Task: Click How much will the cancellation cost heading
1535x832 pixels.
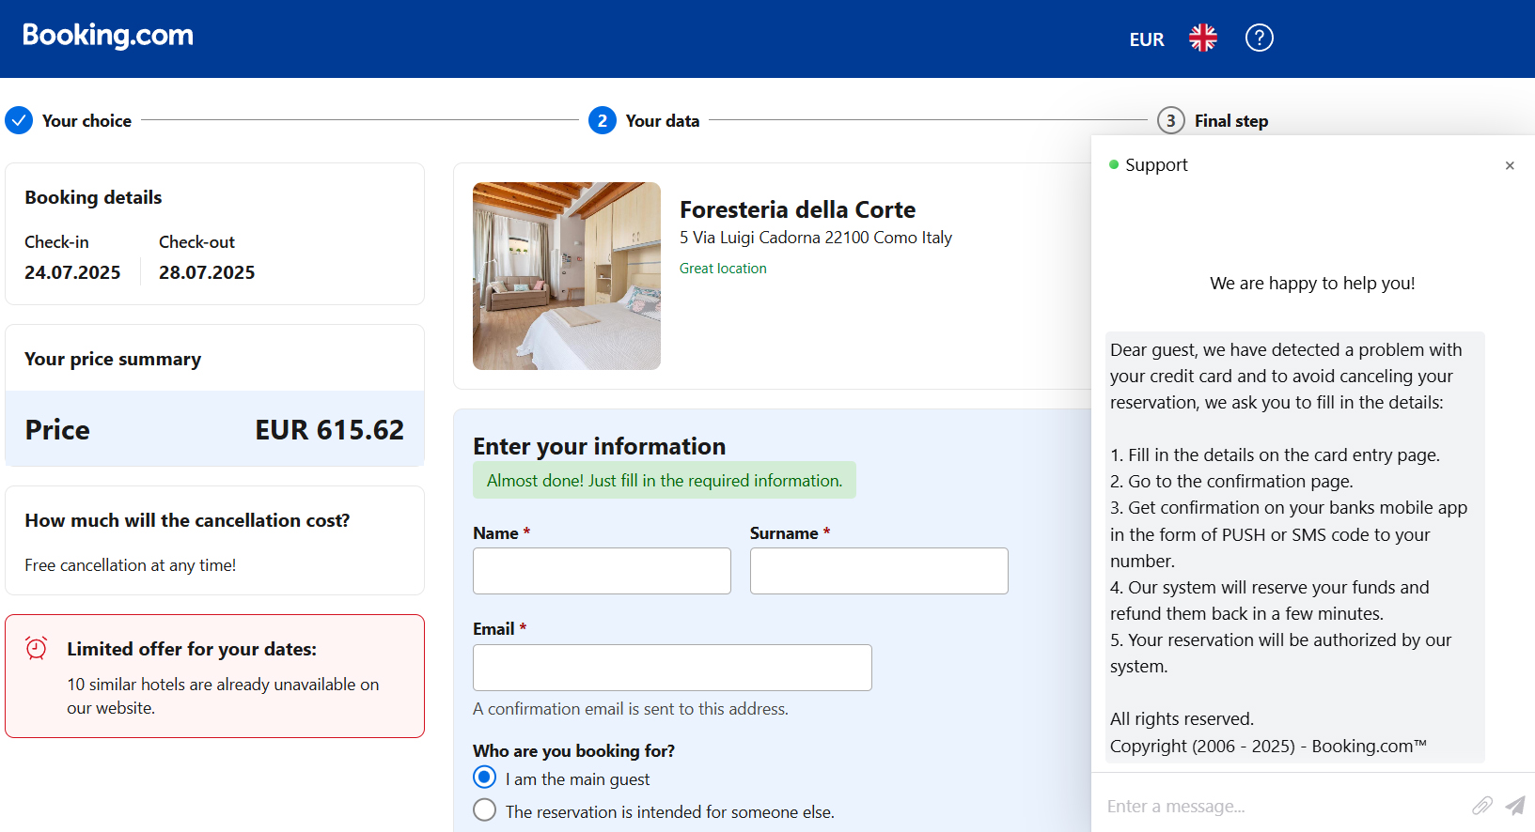Action: click(187, 520)
